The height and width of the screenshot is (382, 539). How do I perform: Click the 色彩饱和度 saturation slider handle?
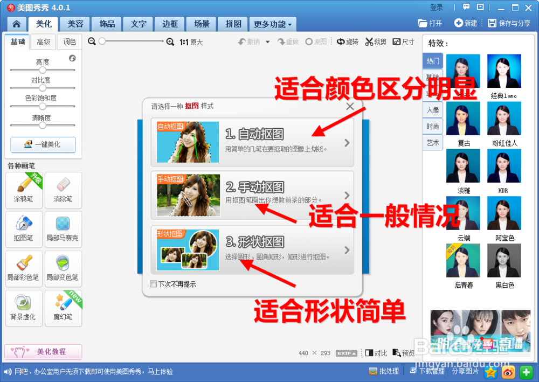(42, 106)
